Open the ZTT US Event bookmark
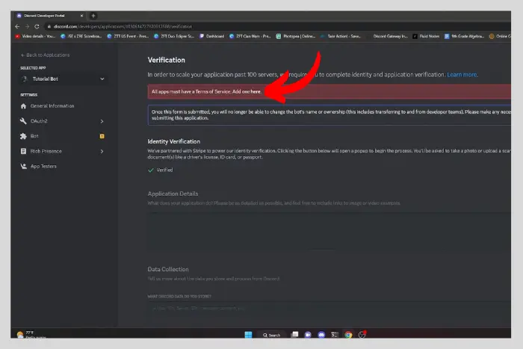Screen dimensions: 523x349 point(128,36)
